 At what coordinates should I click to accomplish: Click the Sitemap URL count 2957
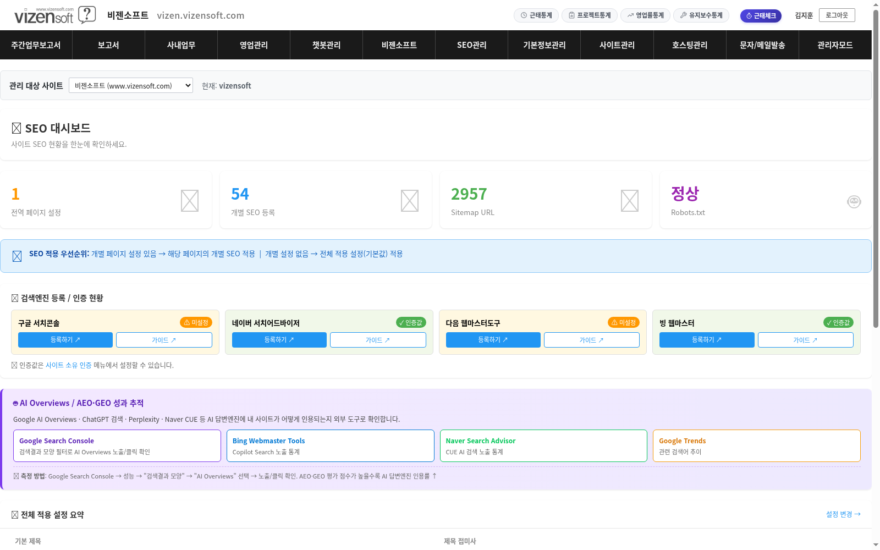[x=469, y=194]
